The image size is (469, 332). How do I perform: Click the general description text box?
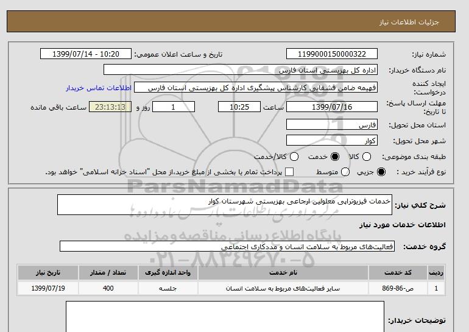click(x=224, y=205)
